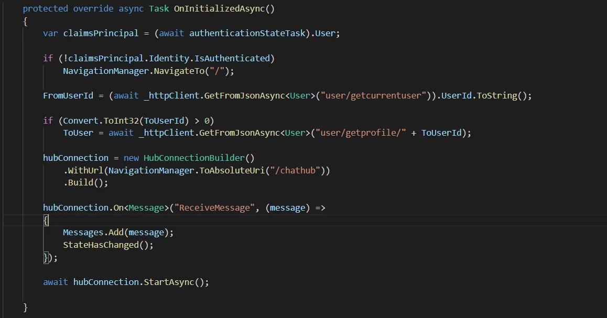
Task: Click the 'Convert' class name
Action: coord(81,120)
